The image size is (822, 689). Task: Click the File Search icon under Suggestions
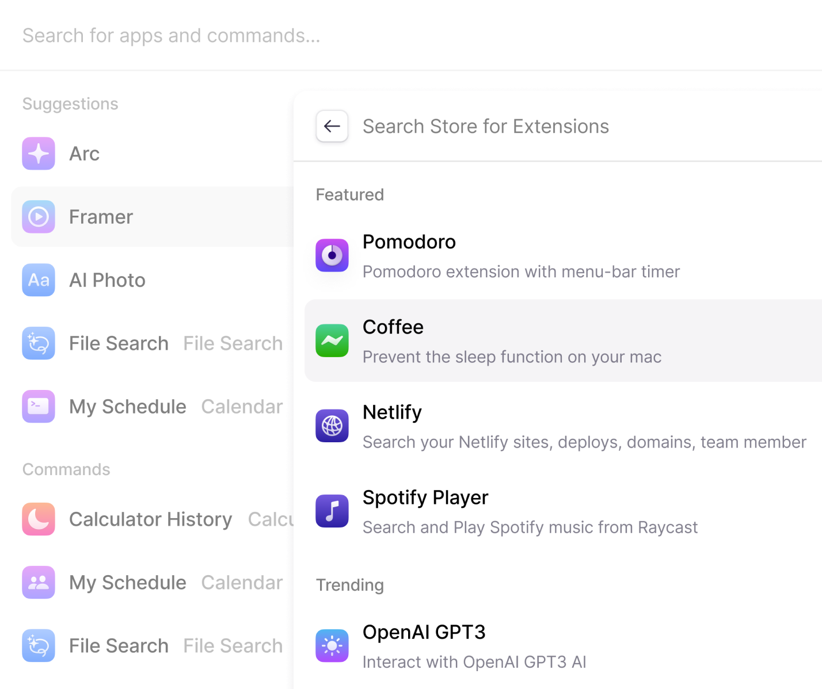[39, 343]
